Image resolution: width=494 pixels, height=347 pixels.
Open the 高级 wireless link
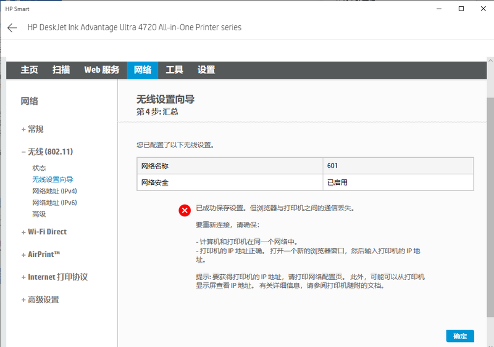[x=39, y=214]
